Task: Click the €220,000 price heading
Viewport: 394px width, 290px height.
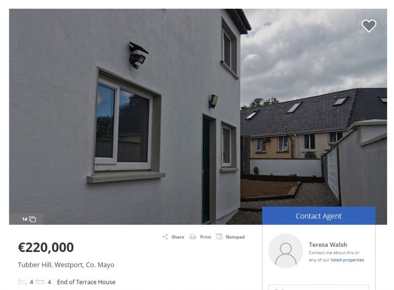Action: pyautogui.click(x=46, y=247)
